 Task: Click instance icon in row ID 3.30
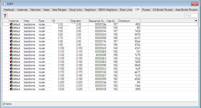coord(11,24)
